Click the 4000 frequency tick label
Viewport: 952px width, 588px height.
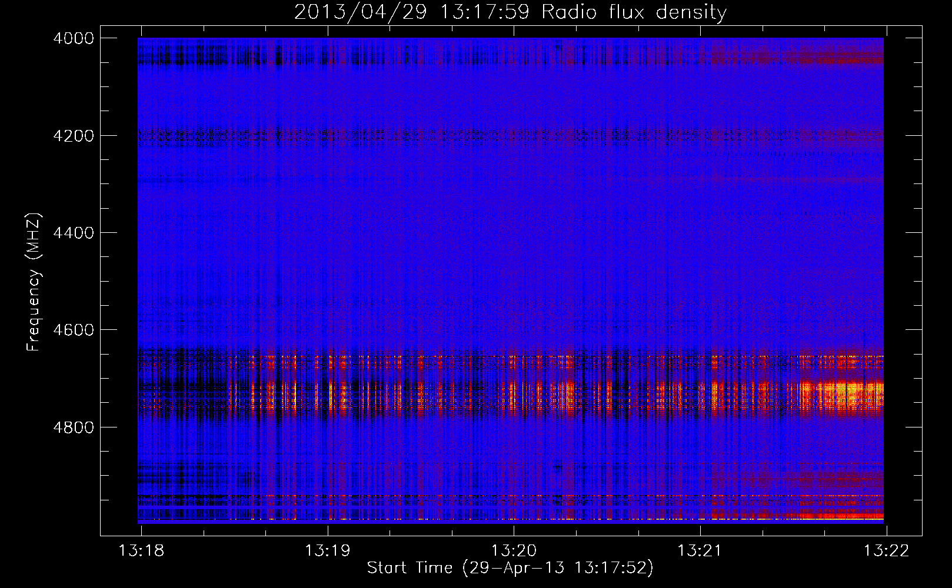pyautogui.click(x=74, y=38)
